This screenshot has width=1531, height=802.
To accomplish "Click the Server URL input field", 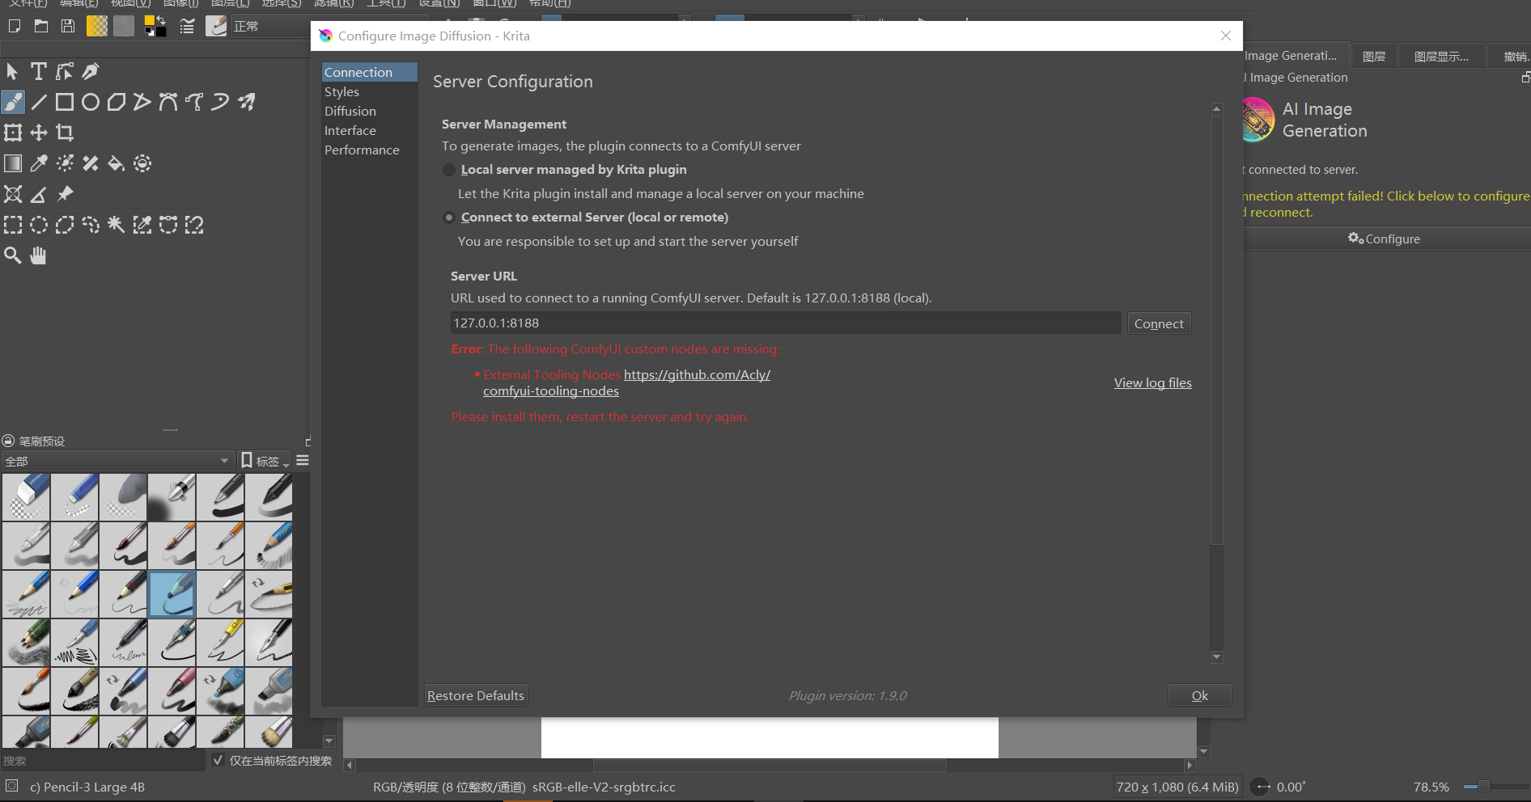I will [786, 323].
